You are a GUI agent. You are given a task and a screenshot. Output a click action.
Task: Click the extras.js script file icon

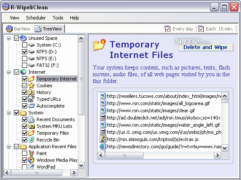pos(103,139)
